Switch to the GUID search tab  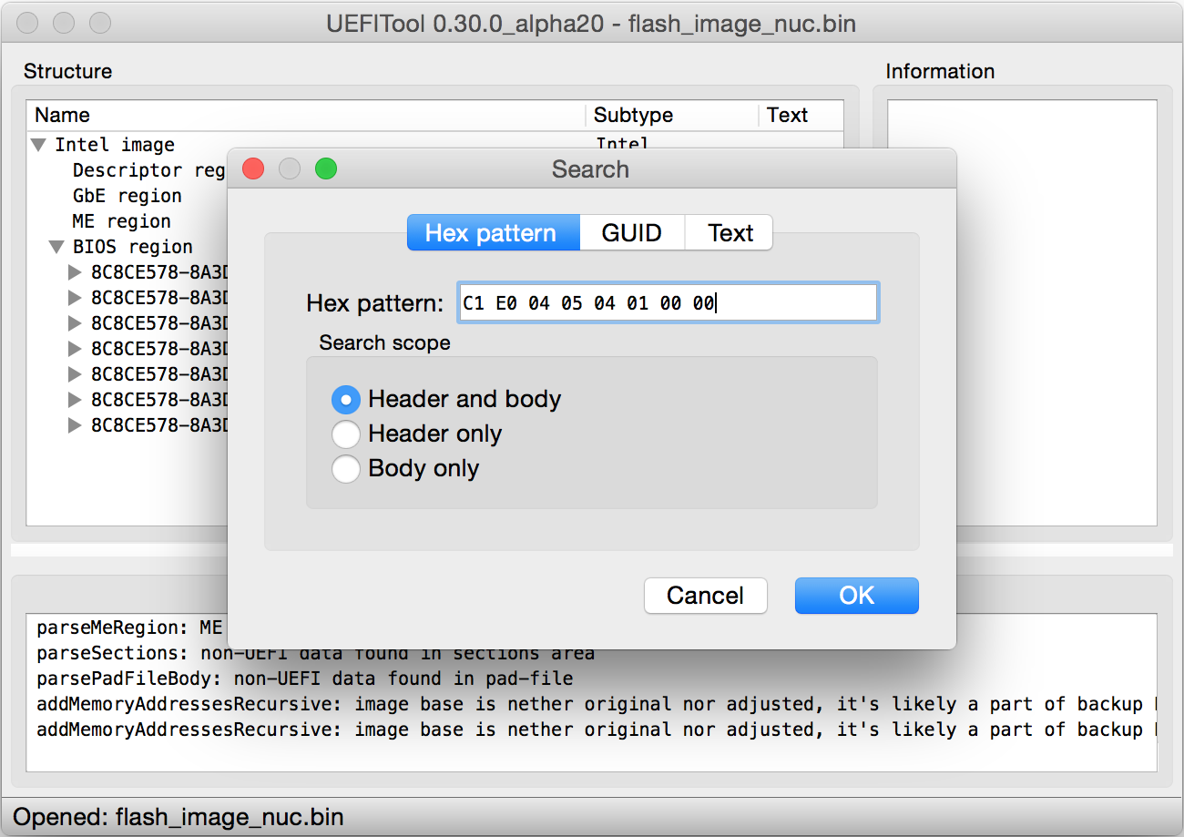point(631,233)
